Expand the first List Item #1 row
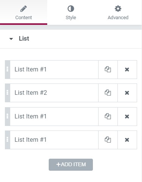The height and width of the screenshot is (182, 142). click(x=54, y=70)
